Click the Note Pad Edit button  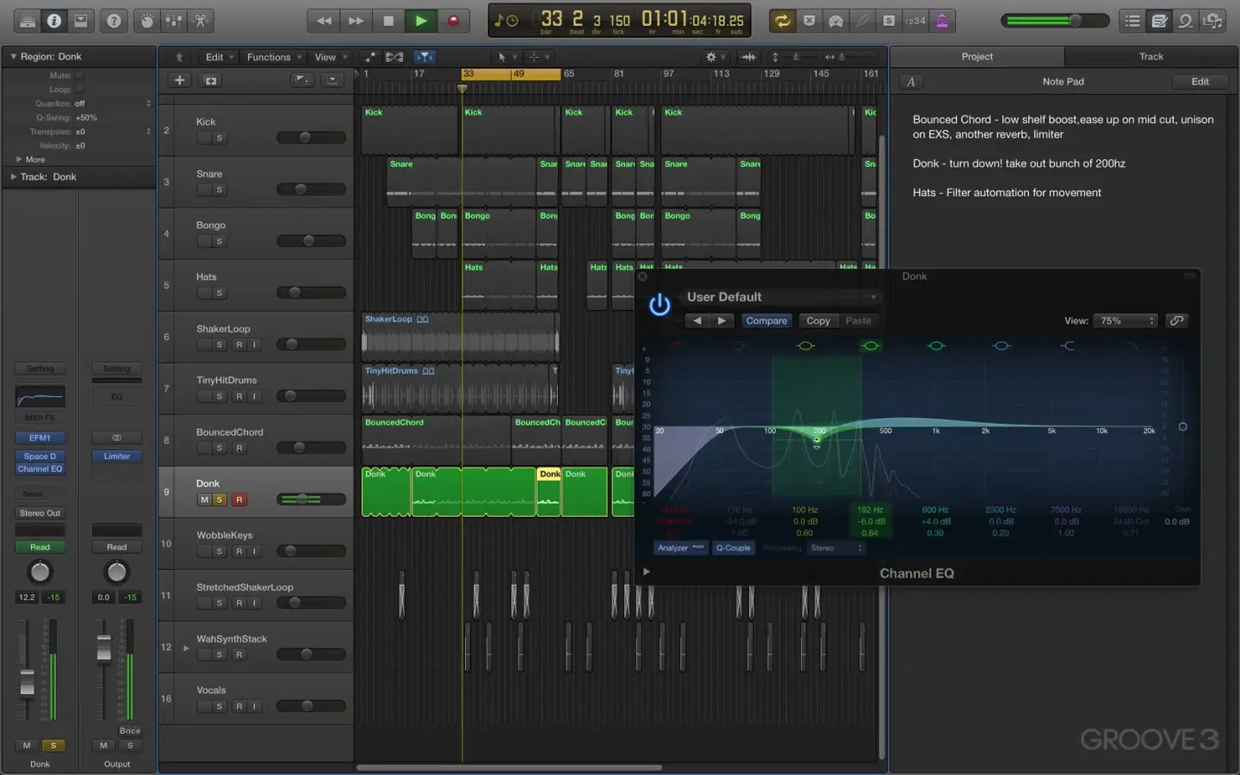point(1200,82)
